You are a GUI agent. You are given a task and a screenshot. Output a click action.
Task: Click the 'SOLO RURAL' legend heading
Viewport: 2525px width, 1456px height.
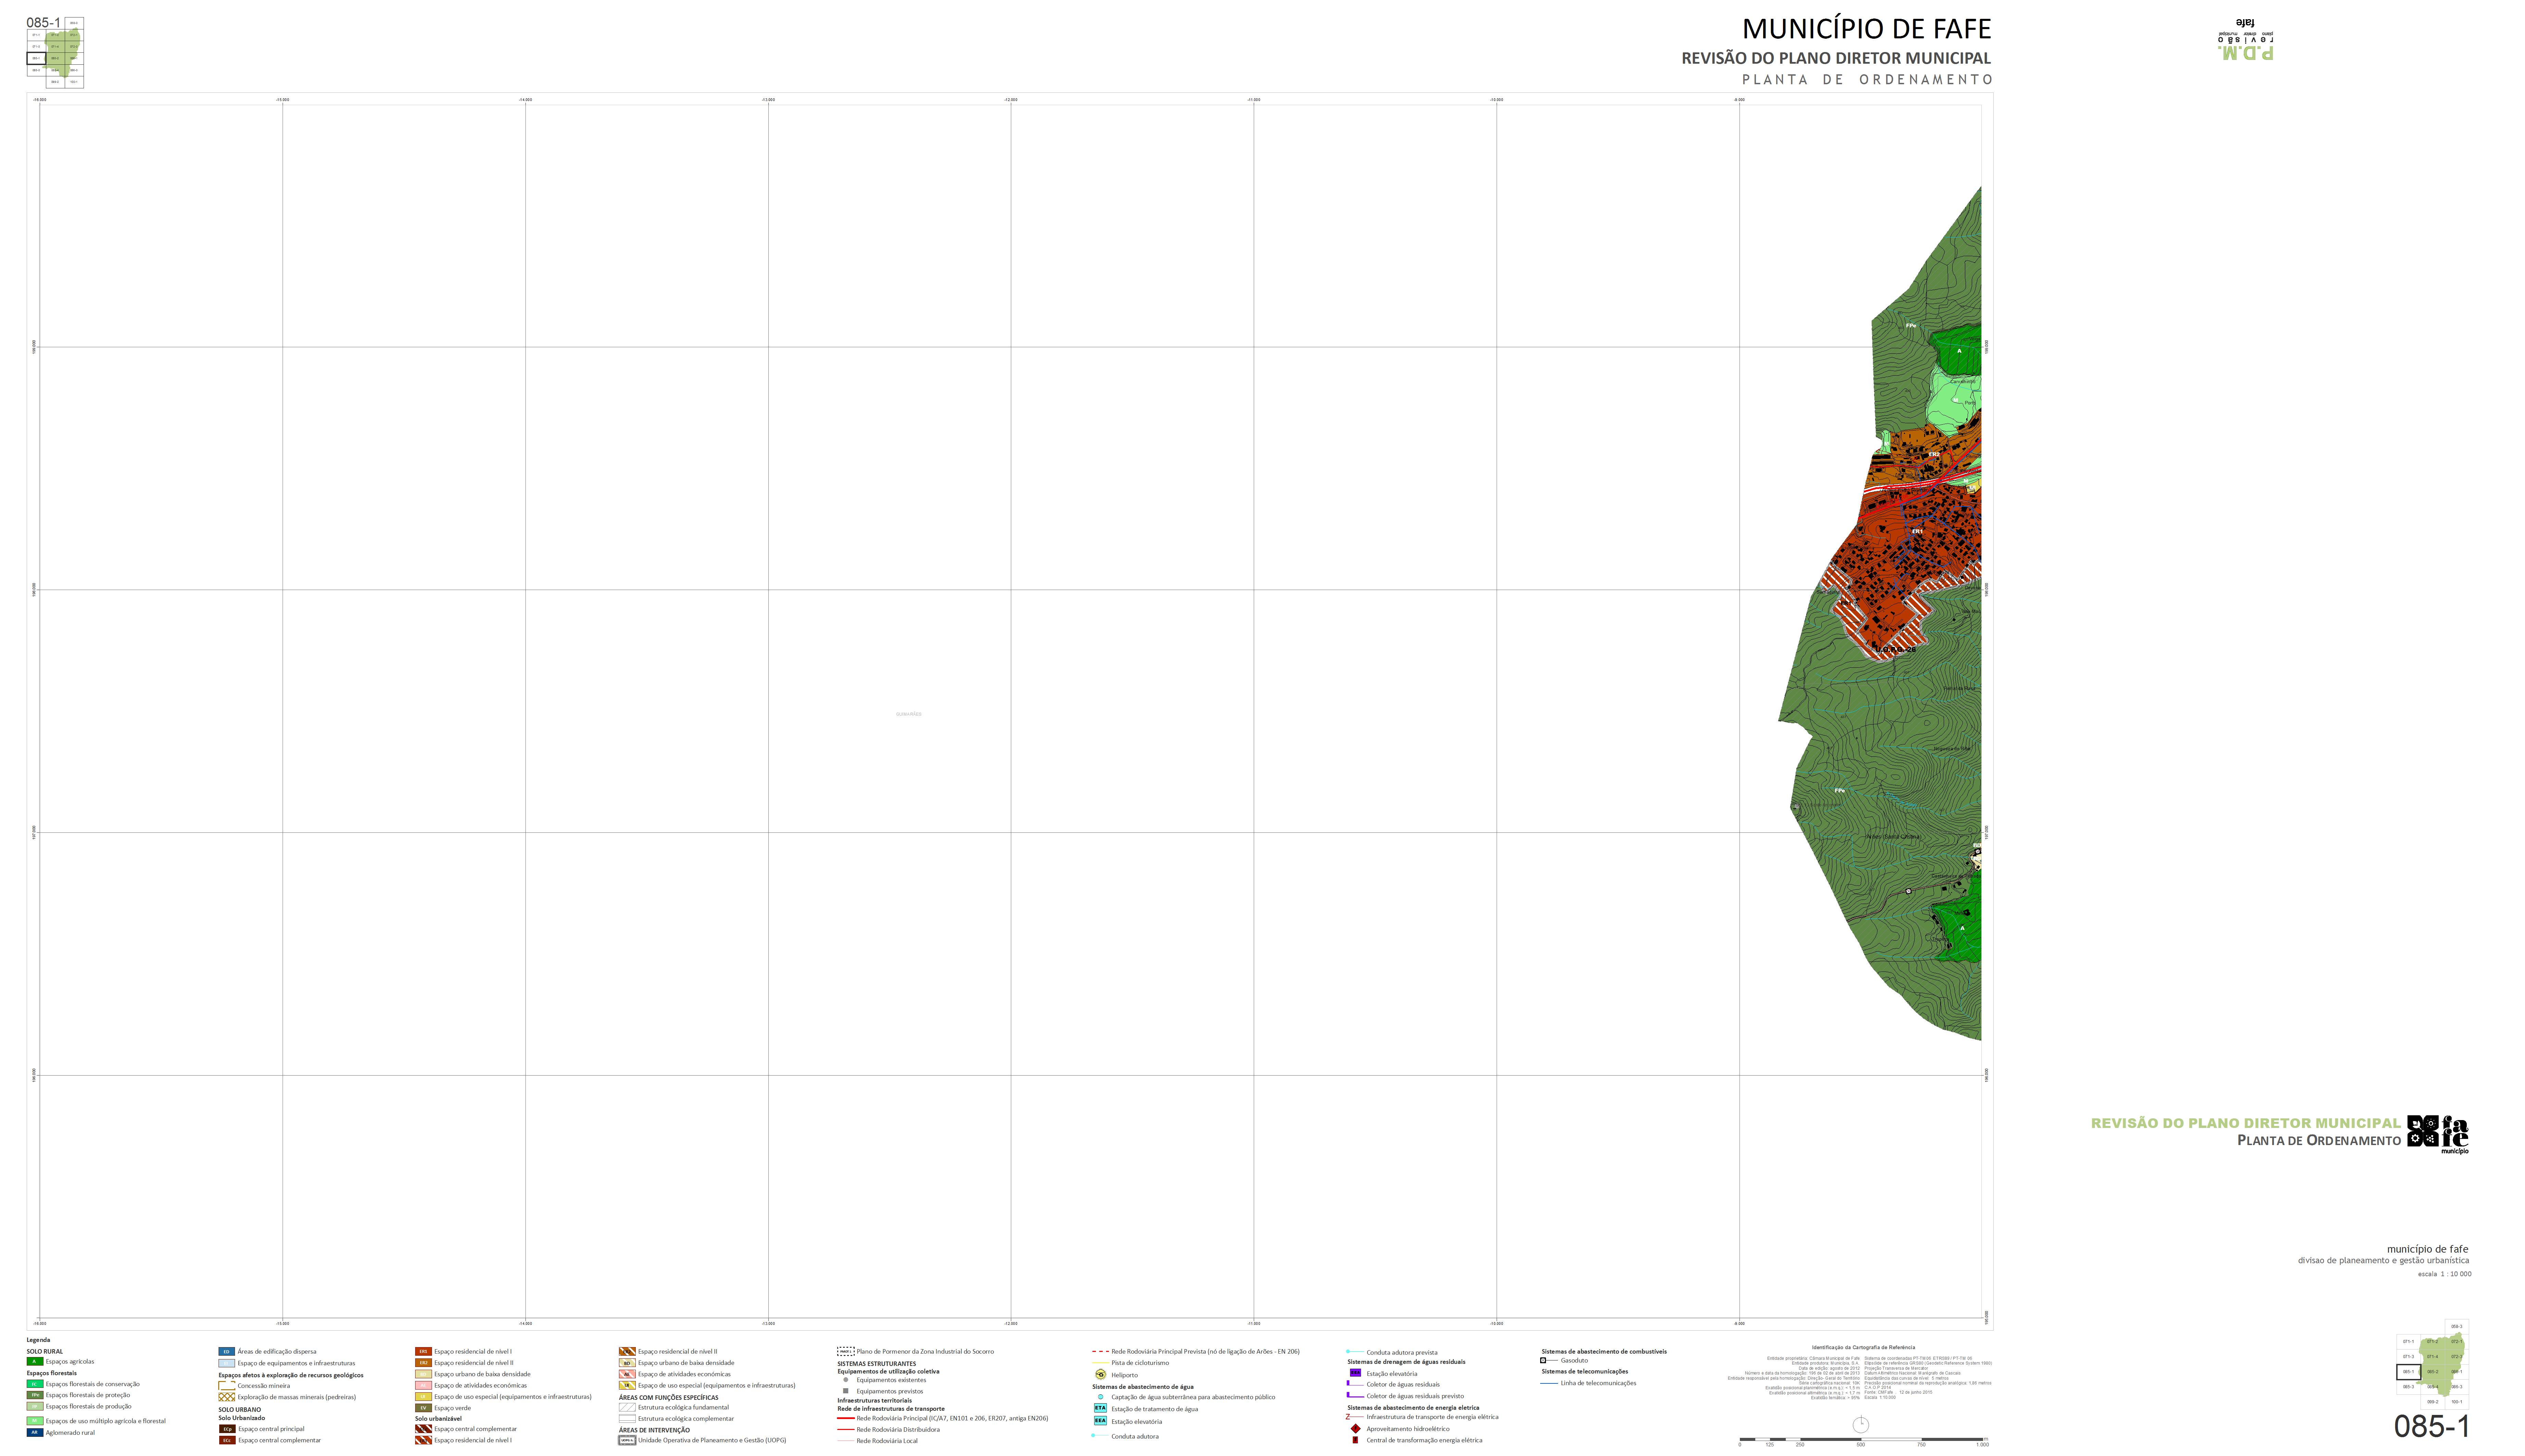[x=45, y=1351]
